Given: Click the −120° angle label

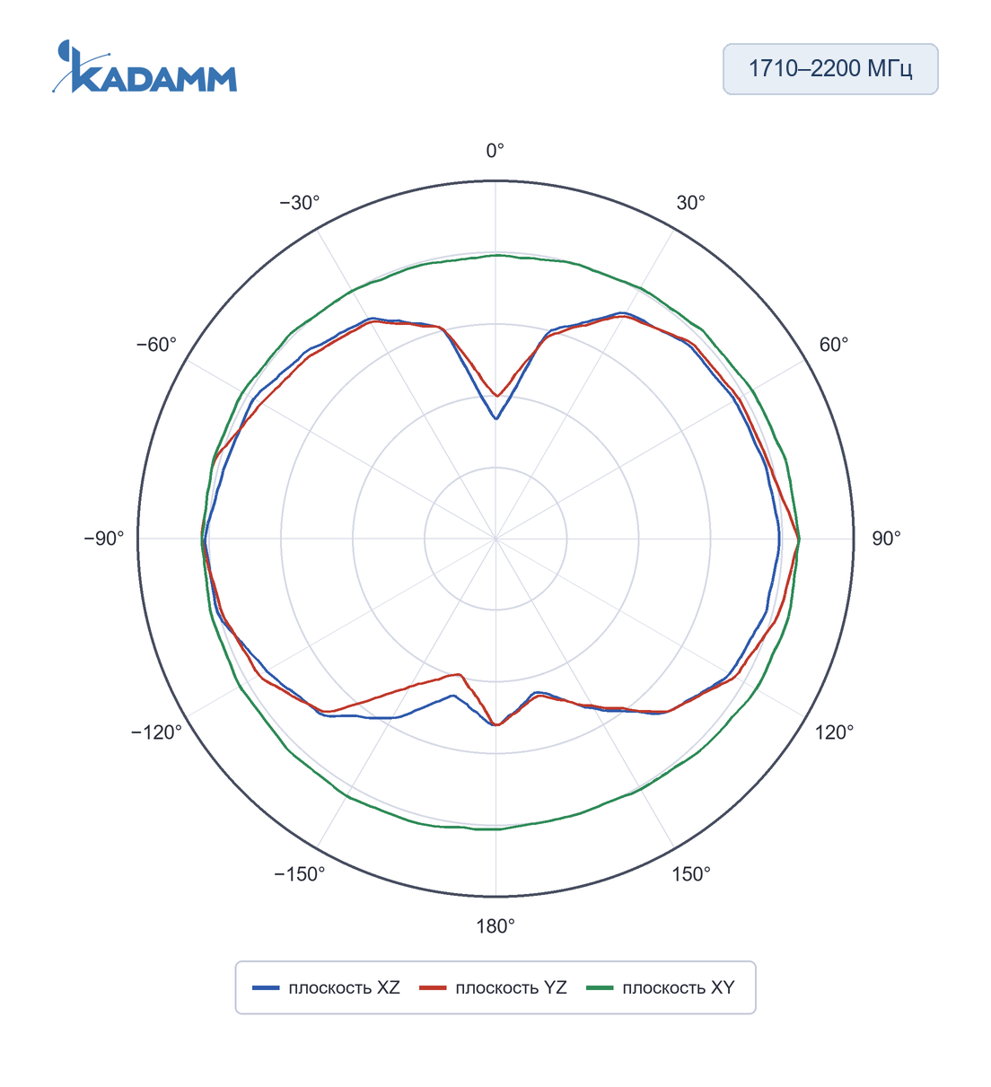Looking at the screenshot, I should tap(157, 732).
